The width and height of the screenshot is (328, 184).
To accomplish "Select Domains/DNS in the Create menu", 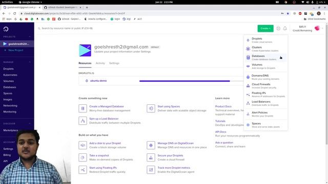I will click(265, 77).
